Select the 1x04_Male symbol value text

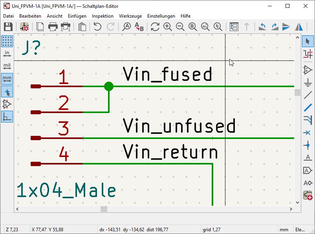(x=66, y=190)
